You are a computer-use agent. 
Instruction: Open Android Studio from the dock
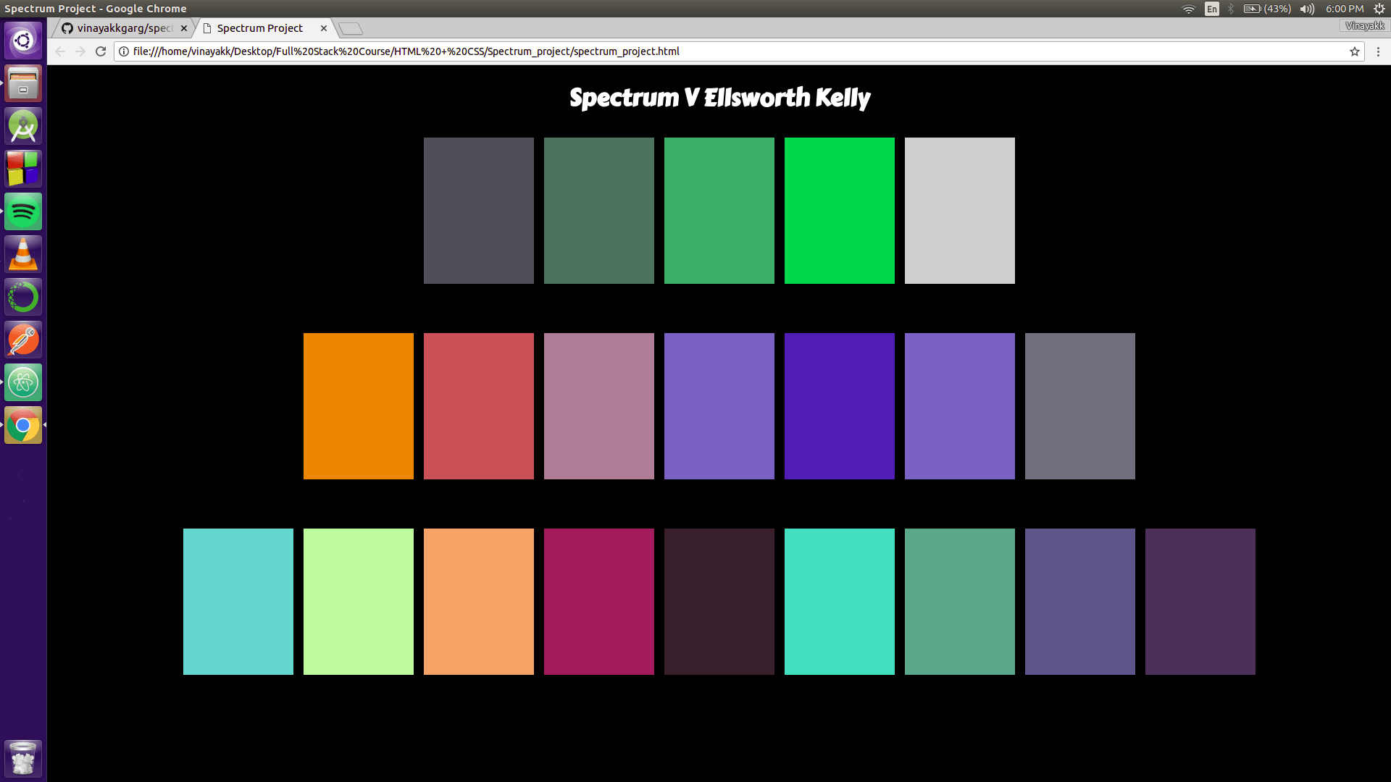tap(23, 126)
